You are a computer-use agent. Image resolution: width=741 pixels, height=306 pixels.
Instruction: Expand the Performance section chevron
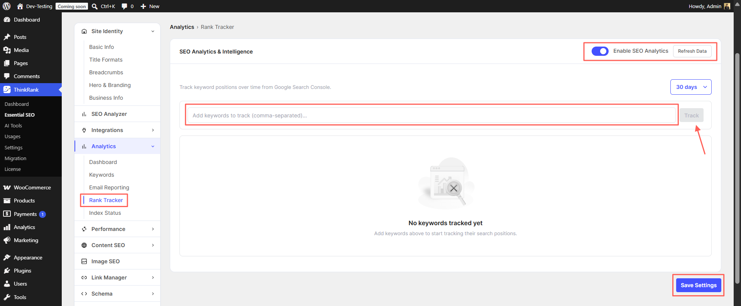coord(153,229)
